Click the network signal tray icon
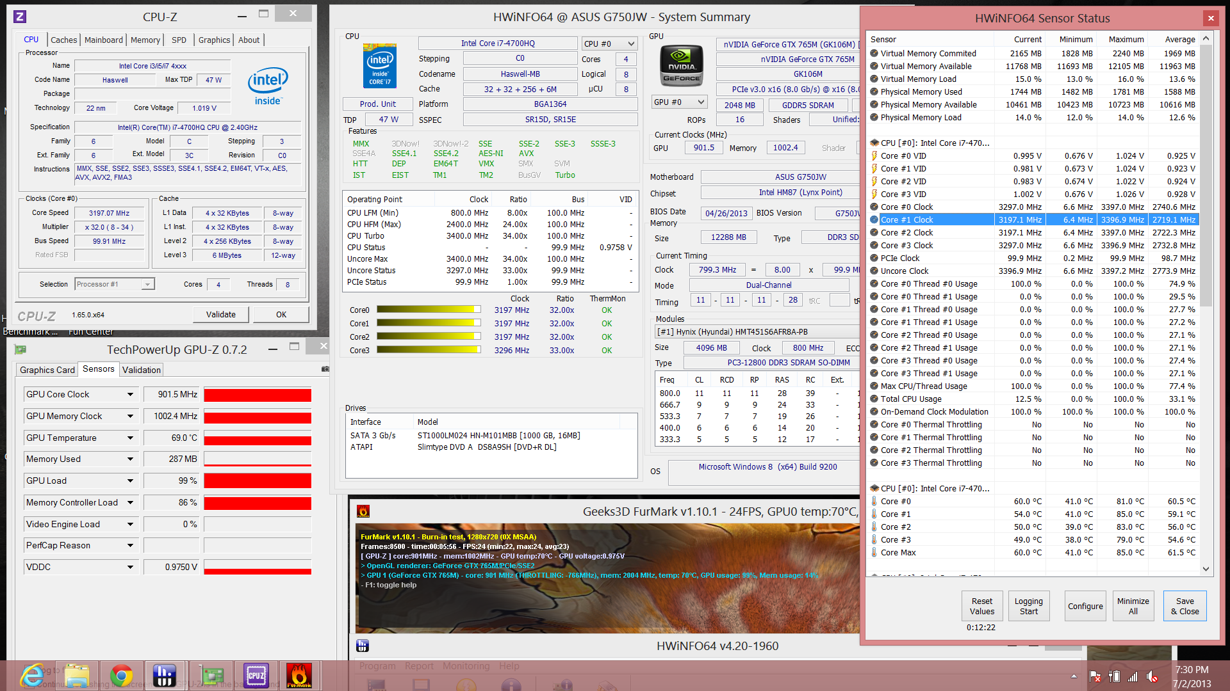1230x691 pixels. pos(1133,676)
